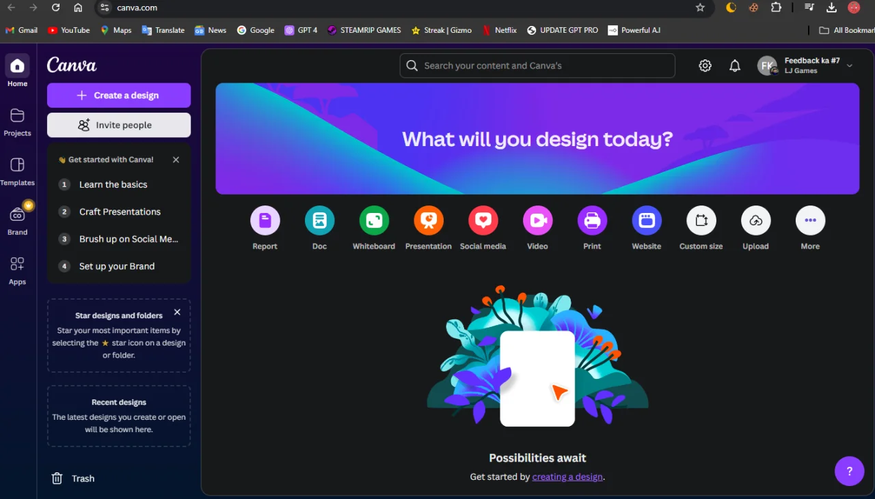Click the Search your content input field
Viewport: 875px width, 499px height.
tap(537, 66)
